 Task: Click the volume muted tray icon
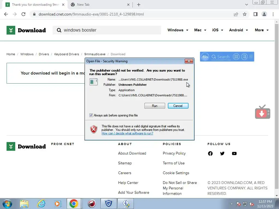[251, 204]
